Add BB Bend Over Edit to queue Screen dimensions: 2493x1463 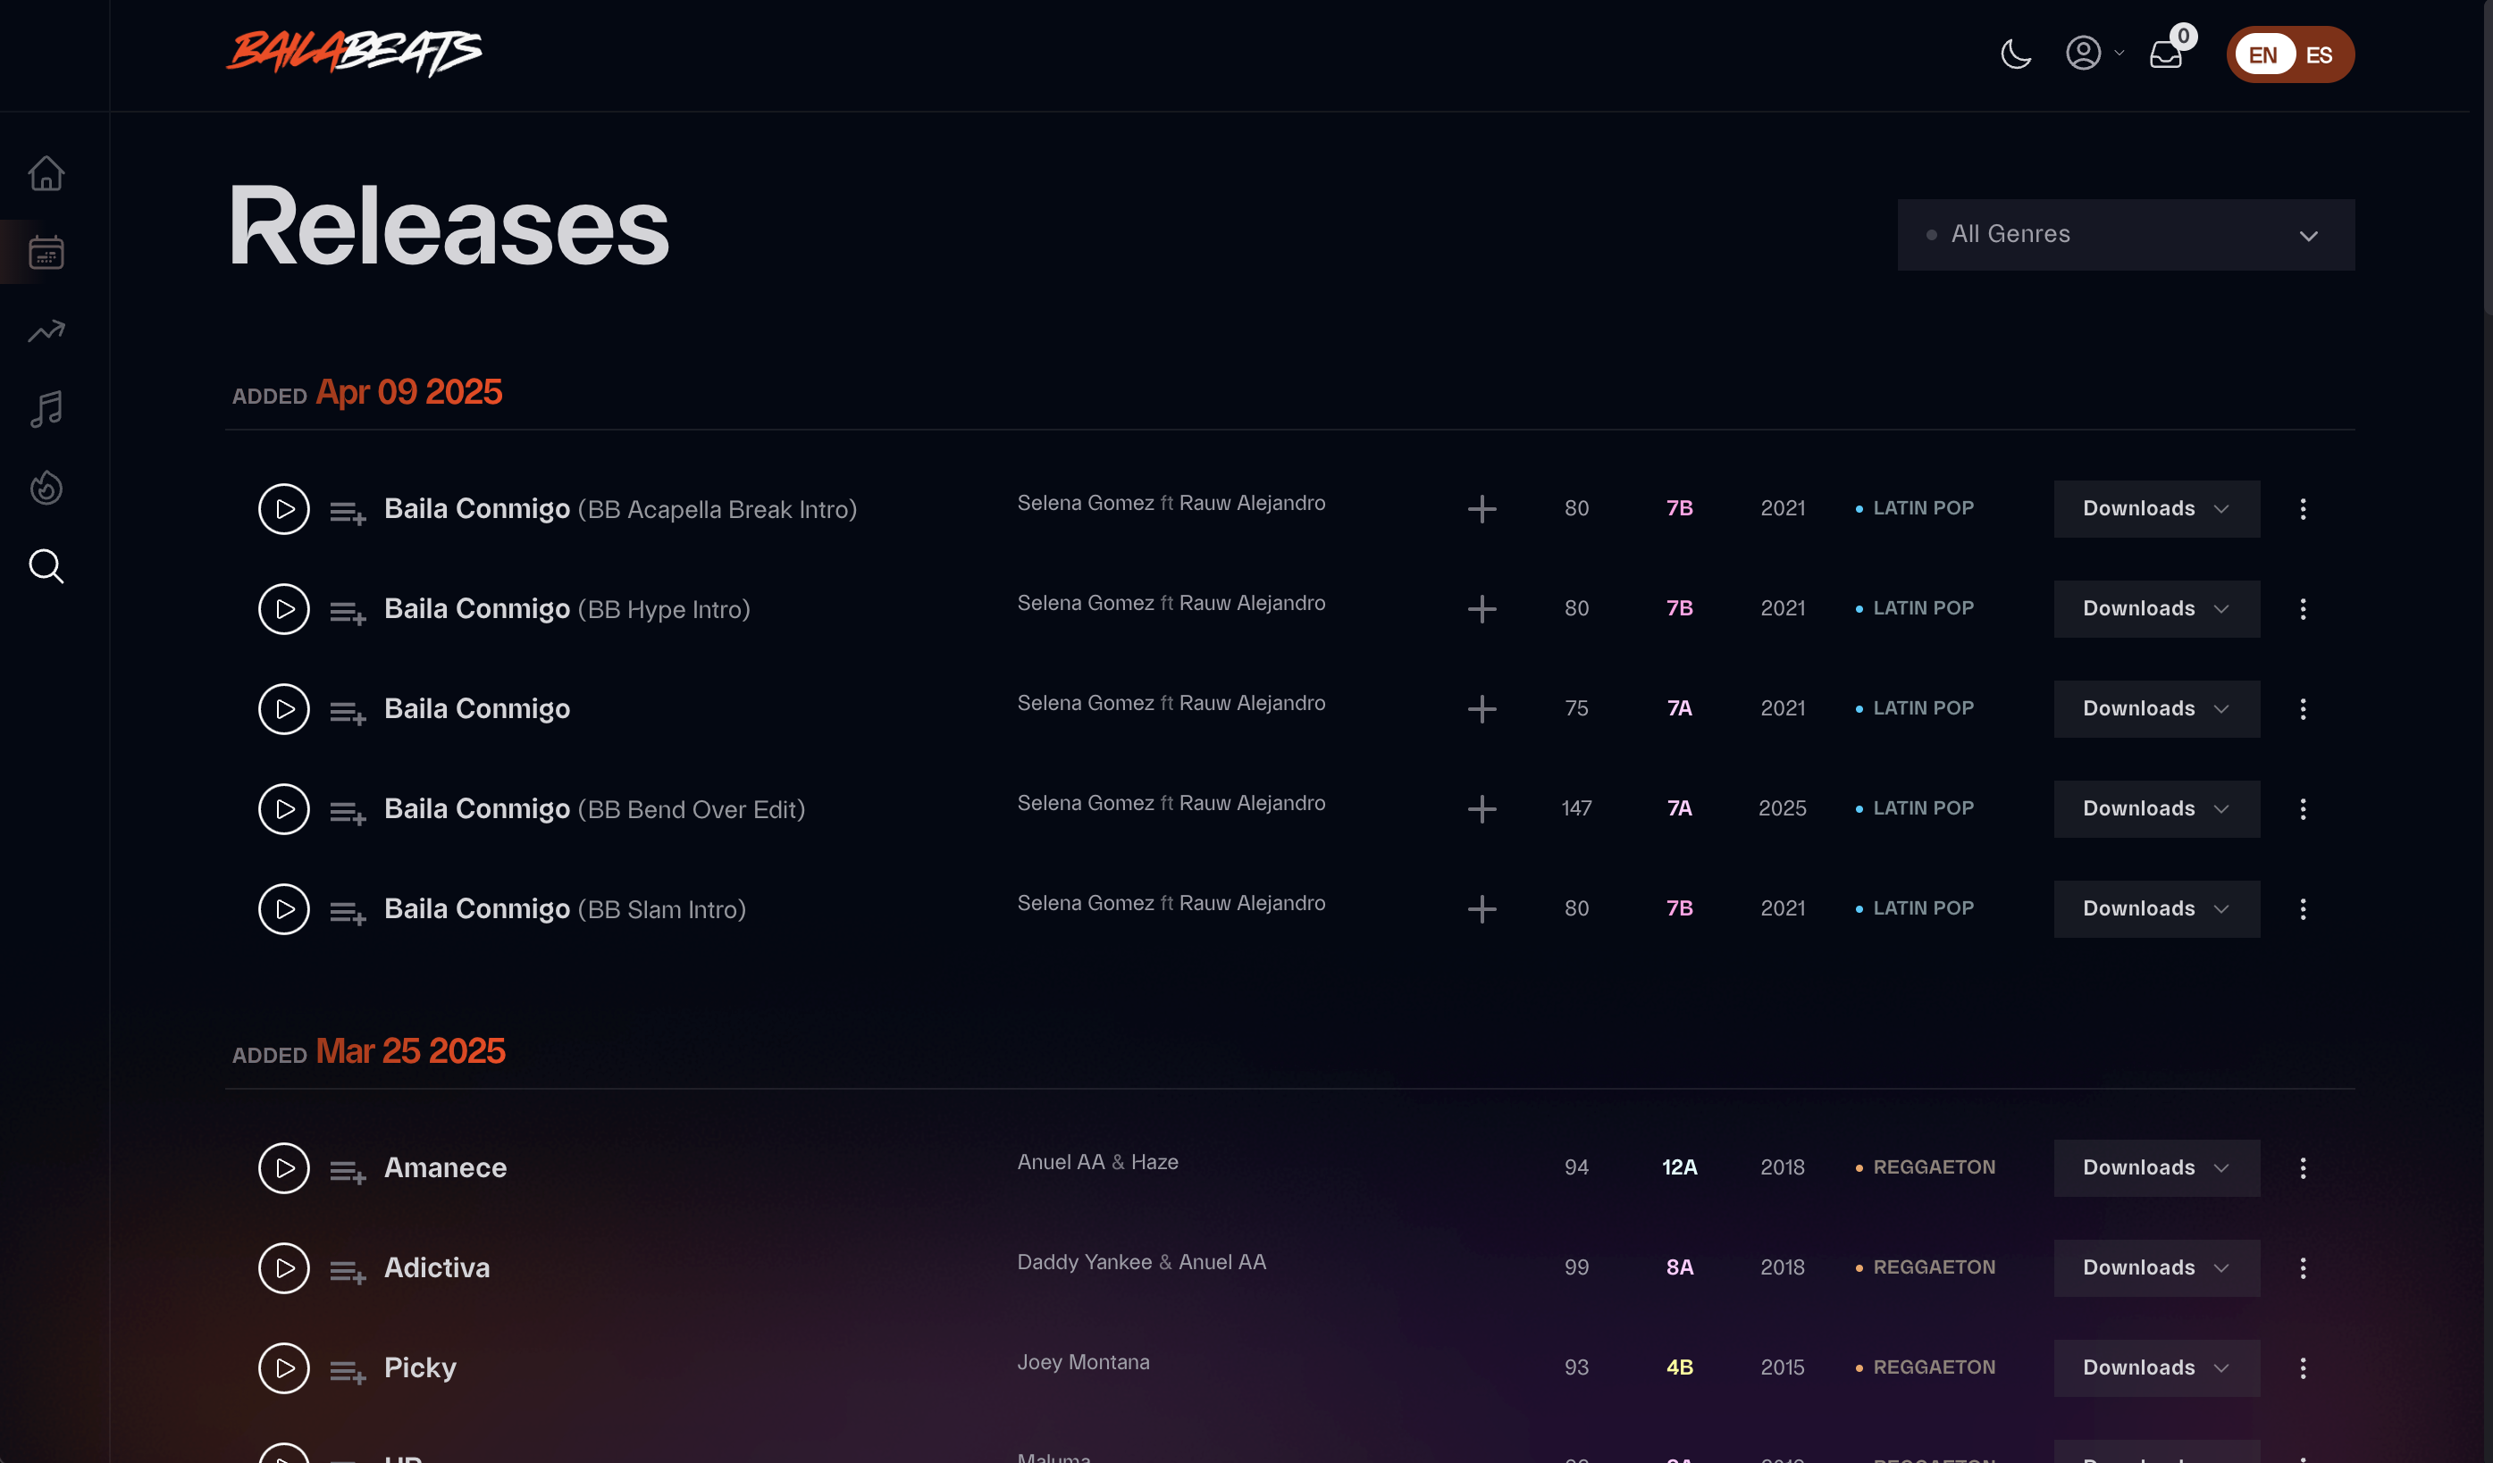[348, 812]
